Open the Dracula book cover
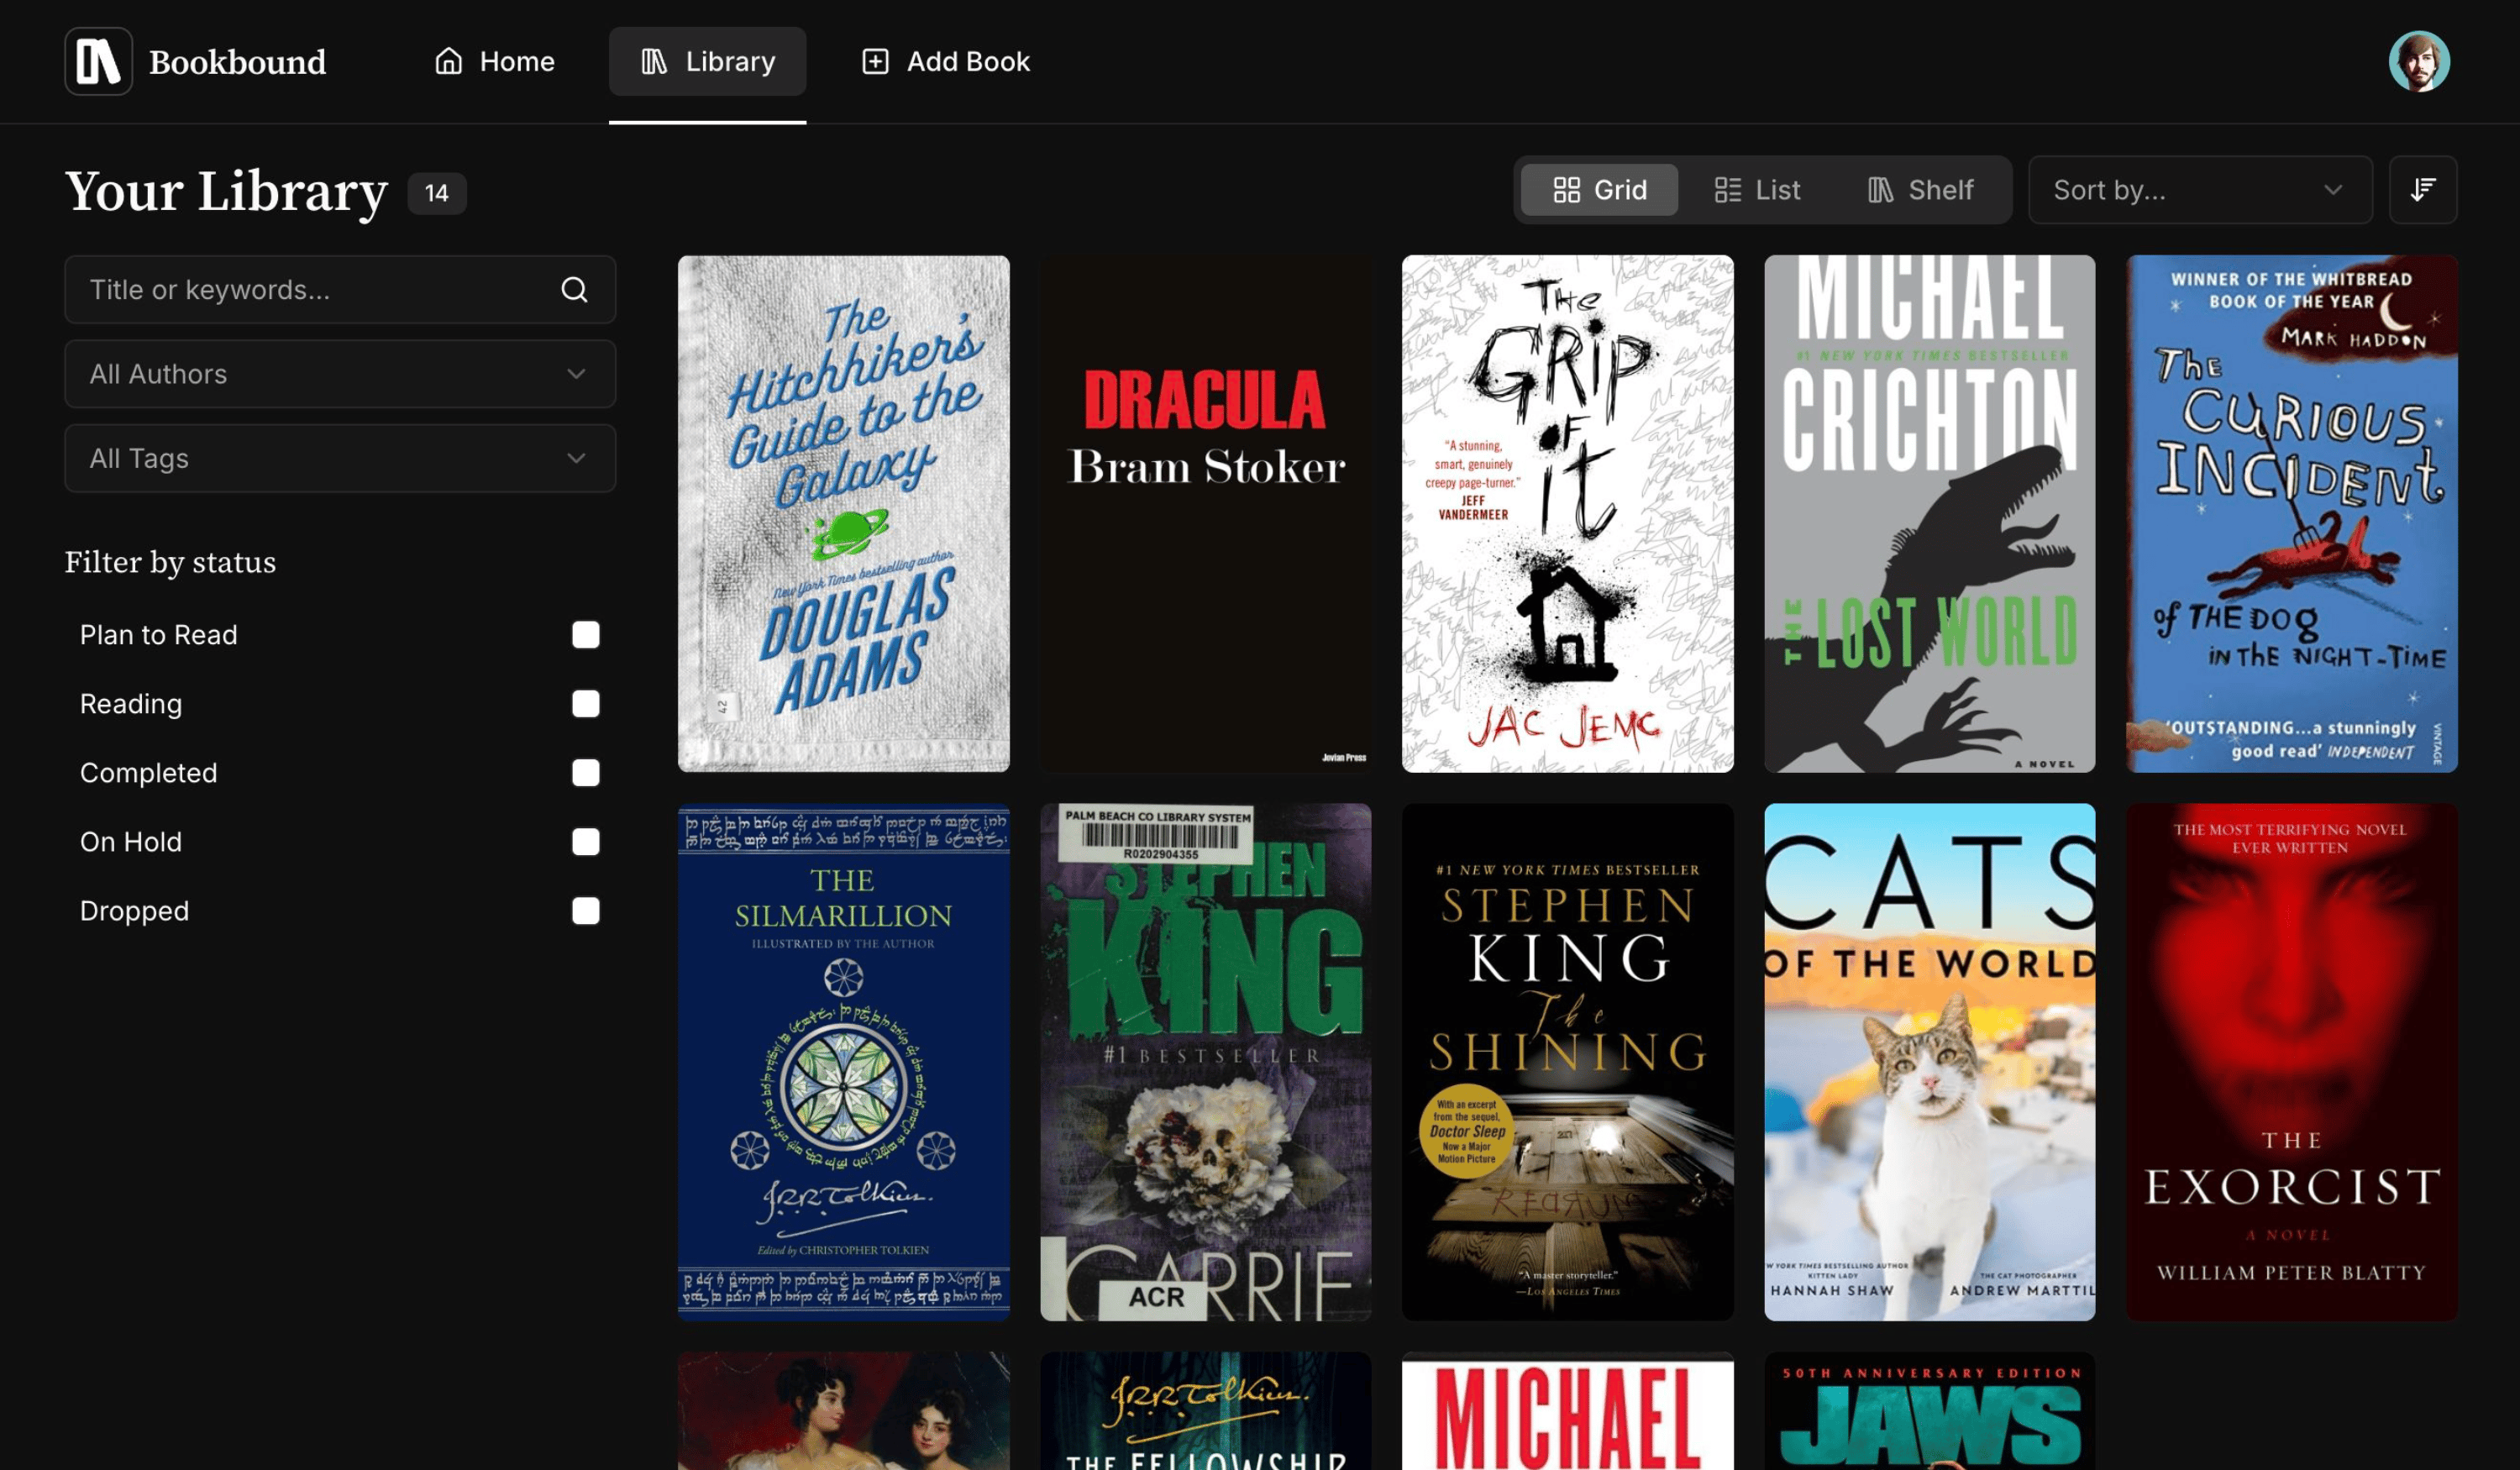 1205,513
